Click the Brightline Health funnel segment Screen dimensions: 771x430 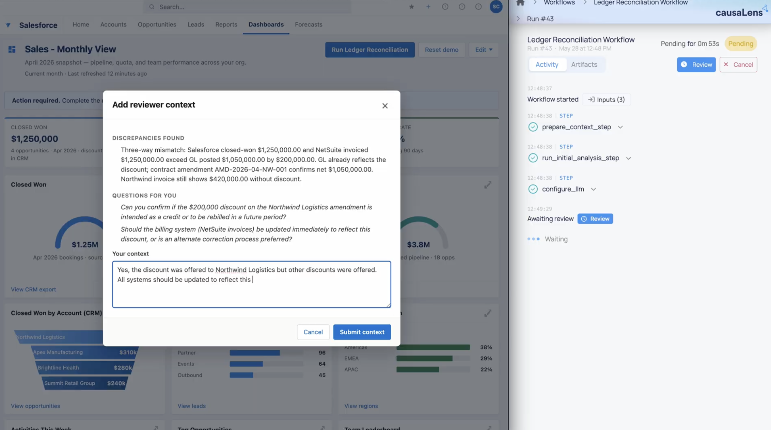click(84, 368)
